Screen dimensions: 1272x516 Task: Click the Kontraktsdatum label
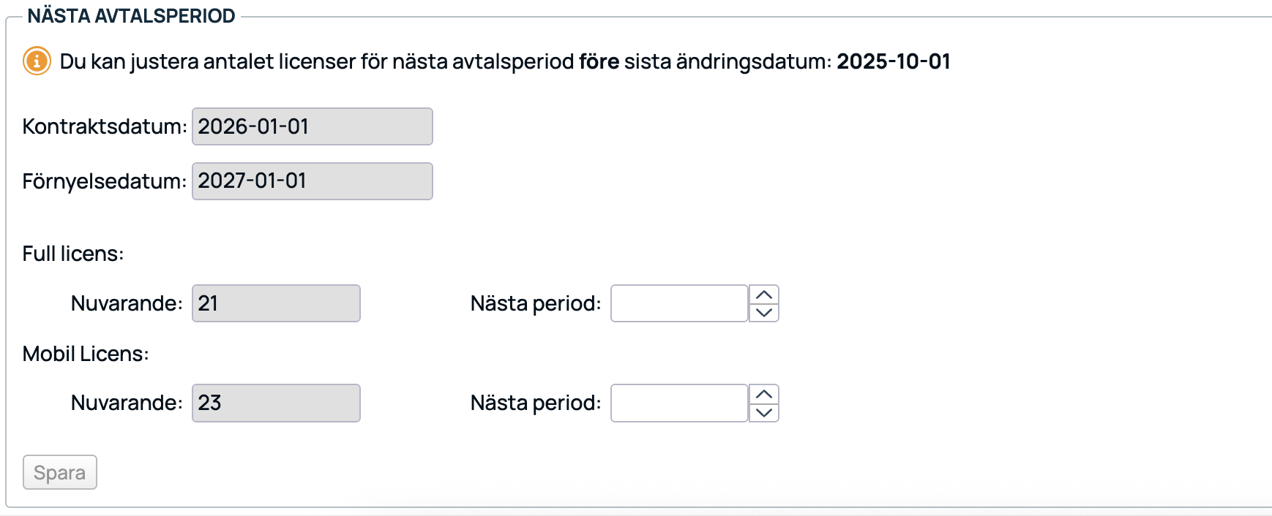click(x=105, y=126)
